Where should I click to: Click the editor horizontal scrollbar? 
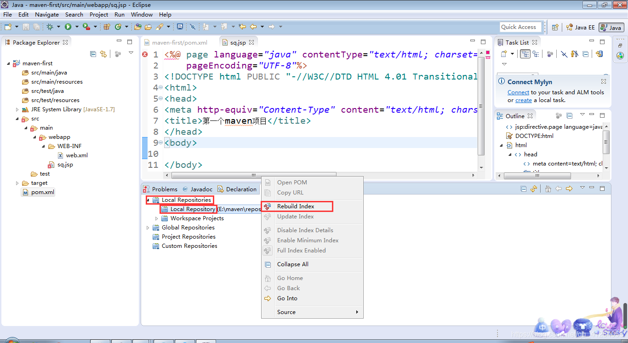pos(254,175)
